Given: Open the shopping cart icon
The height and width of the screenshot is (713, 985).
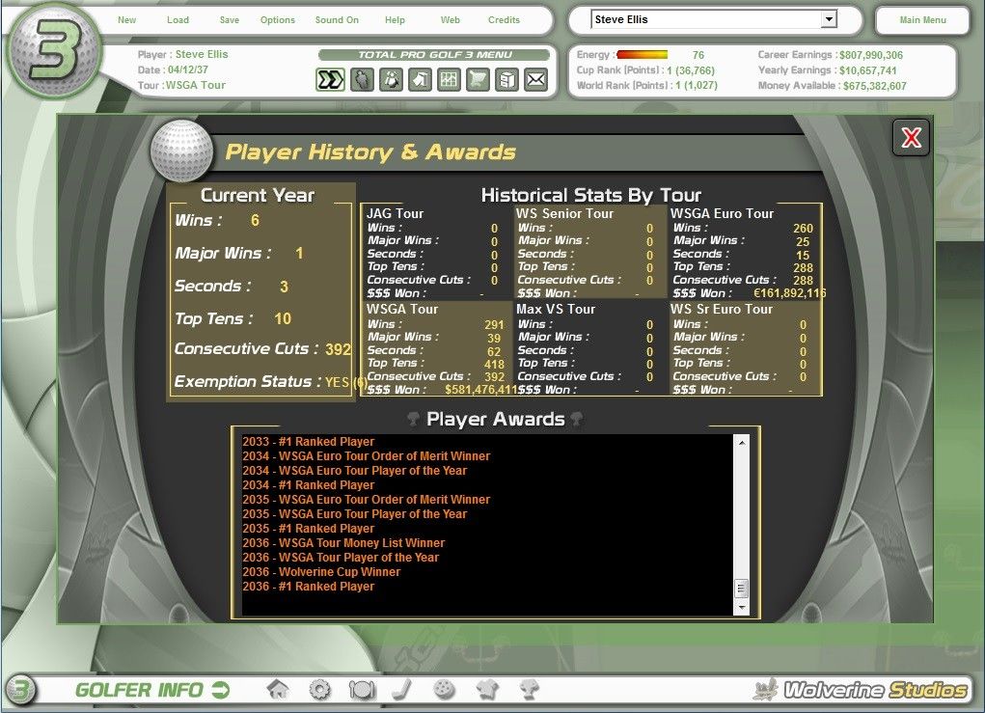Looking at the screenshot, I should pos(478,80).
